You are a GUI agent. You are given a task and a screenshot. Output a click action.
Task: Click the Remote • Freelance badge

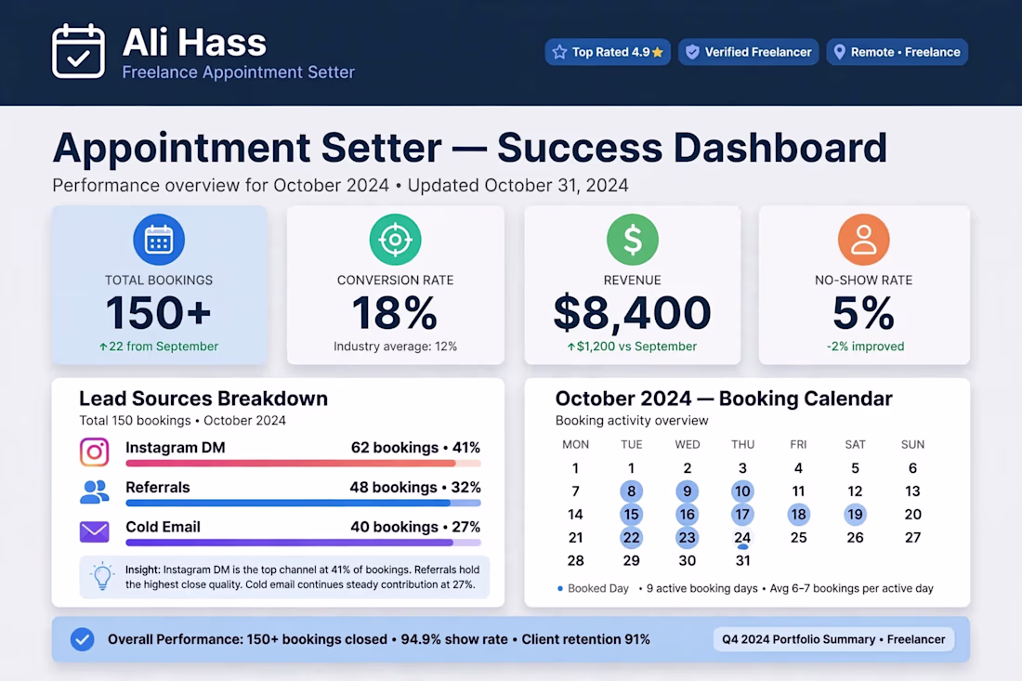click(897, 52)
